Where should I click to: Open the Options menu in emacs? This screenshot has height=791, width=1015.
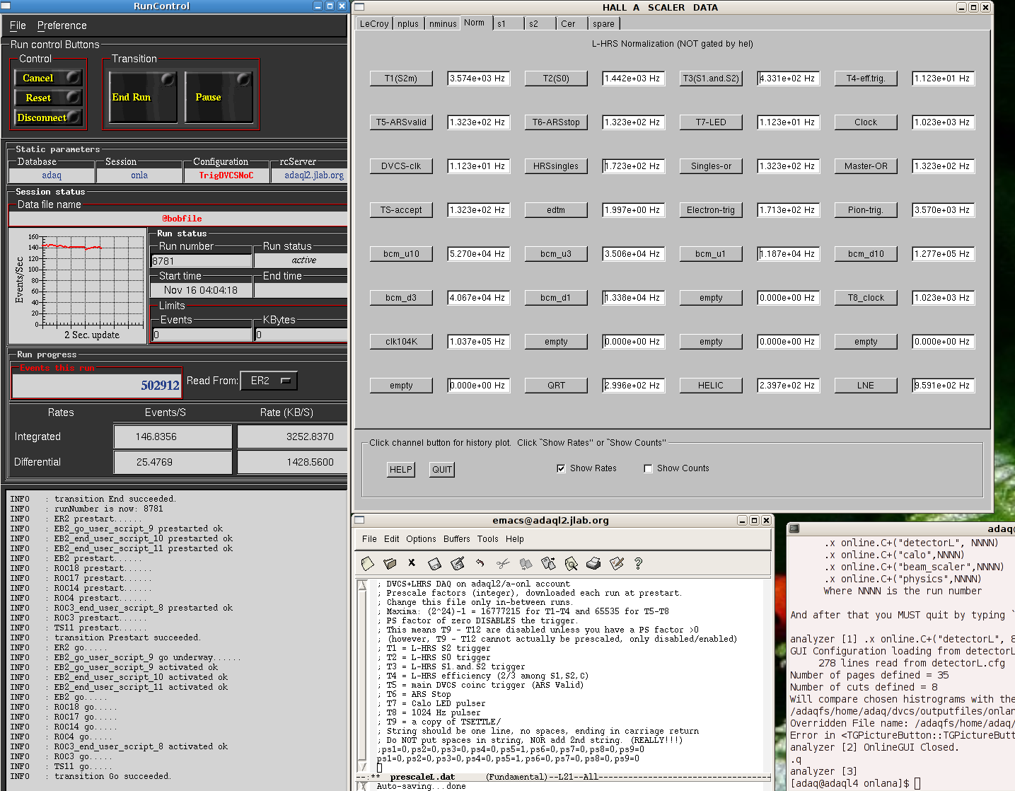(x=421, y=539)
